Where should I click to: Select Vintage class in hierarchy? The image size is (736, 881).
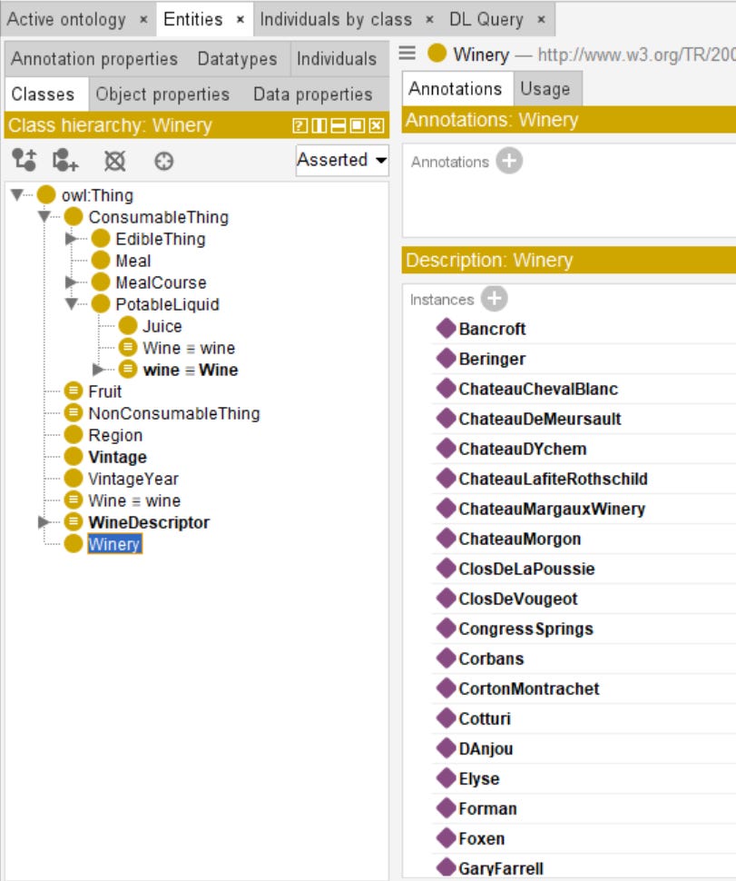tap(117, 457)
